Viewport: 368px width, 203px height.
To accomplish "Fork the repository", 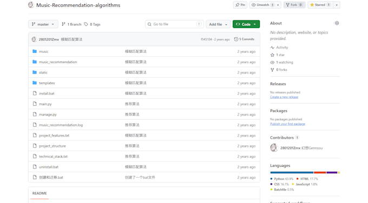I will point(294,5).
